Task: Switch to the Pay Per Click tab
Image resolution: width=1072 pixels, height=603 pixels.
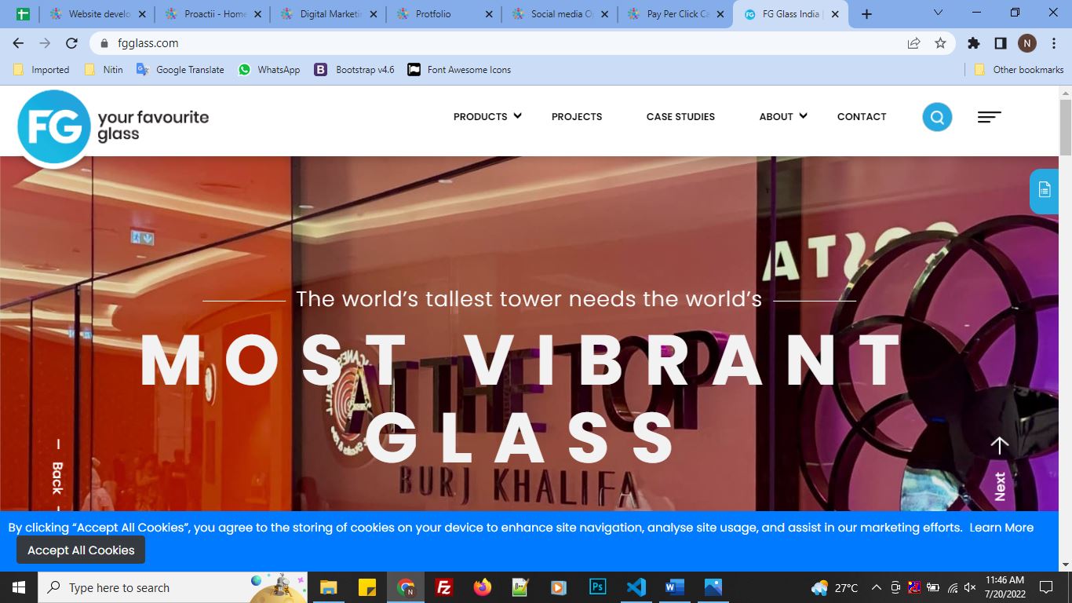Action: point(676,14)
